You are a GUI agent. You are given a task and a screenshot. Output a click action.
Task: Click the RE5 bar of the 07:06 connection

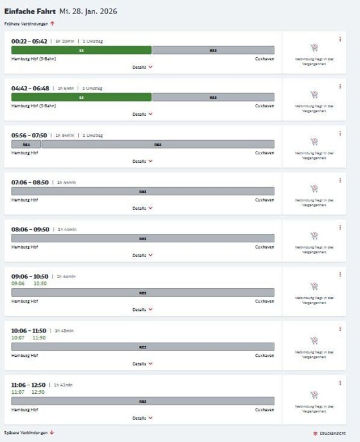[143, 191]
